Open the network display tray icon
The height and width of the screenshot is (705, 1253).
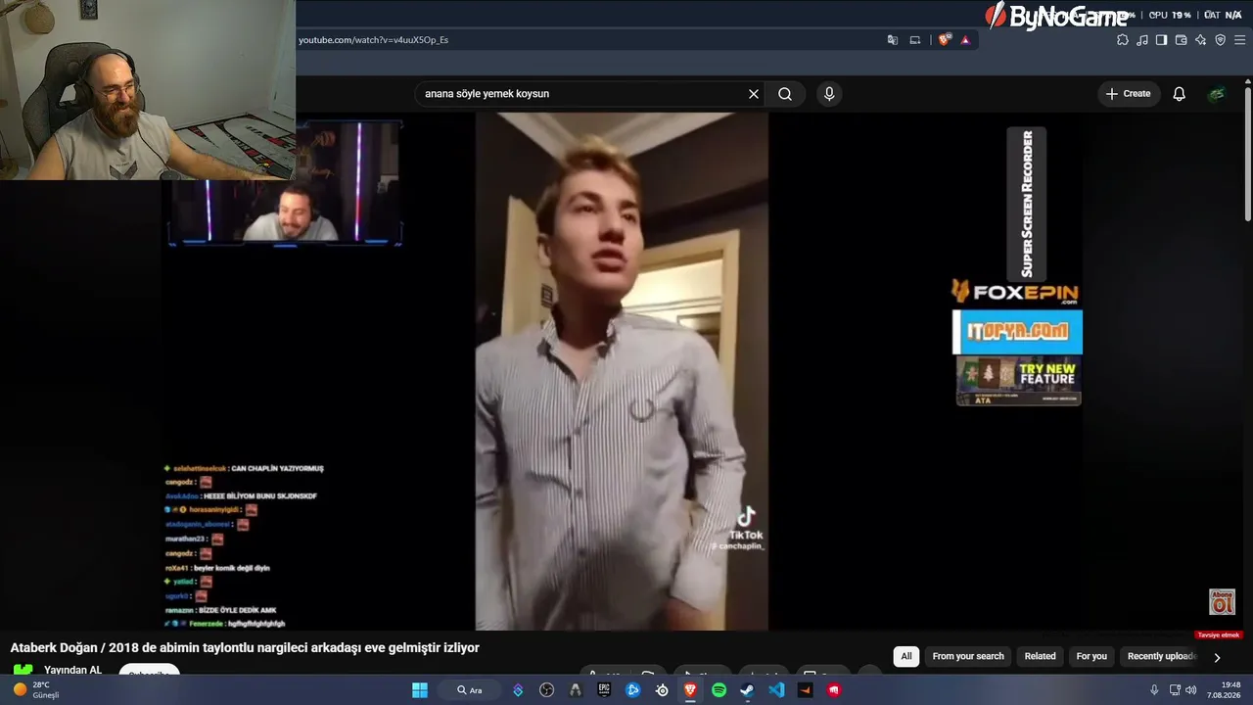[x=1175, y=690]
